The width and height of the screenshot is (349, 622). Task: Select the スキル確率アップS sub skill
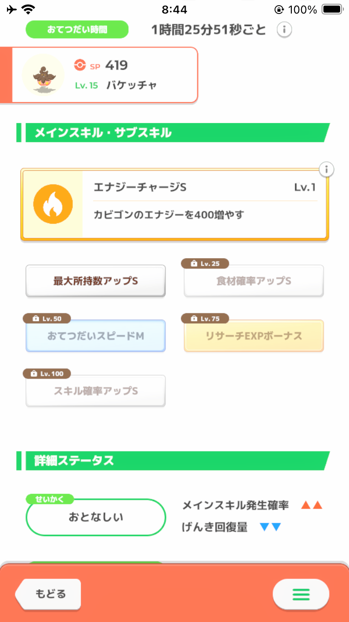point(95,391)
